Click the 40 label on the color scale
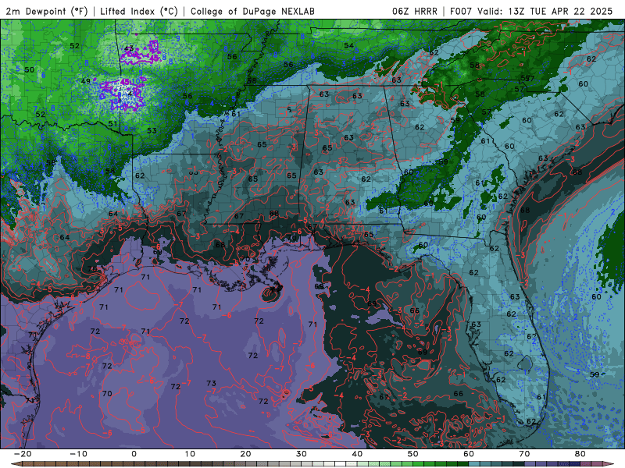Screen dimensions: 625x468 pyautogui.click(x=357, y=454)
